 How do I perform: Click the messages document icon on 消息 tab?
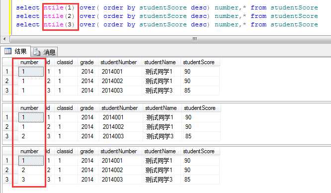[x=37, y=52]
